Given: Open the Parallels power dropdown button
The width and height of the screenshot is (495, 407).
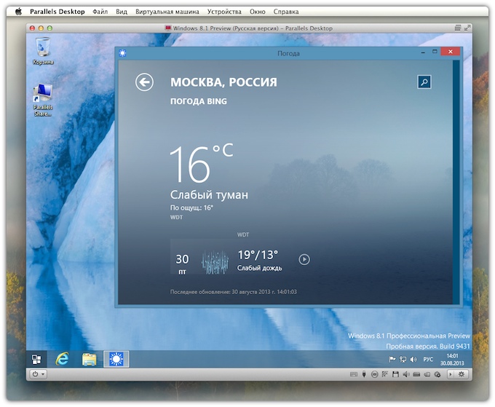Looking at the screenshot, I should coord(38,374).
